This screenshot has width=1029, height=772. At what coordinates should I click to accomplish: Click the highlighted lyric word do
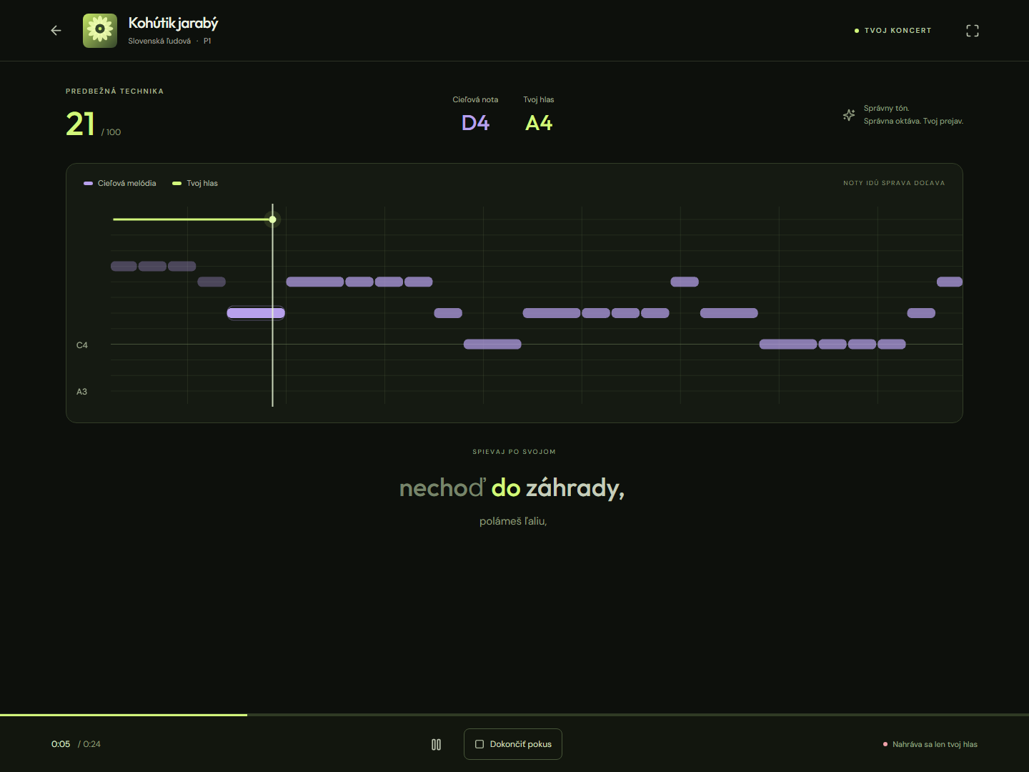click(506, 488)
